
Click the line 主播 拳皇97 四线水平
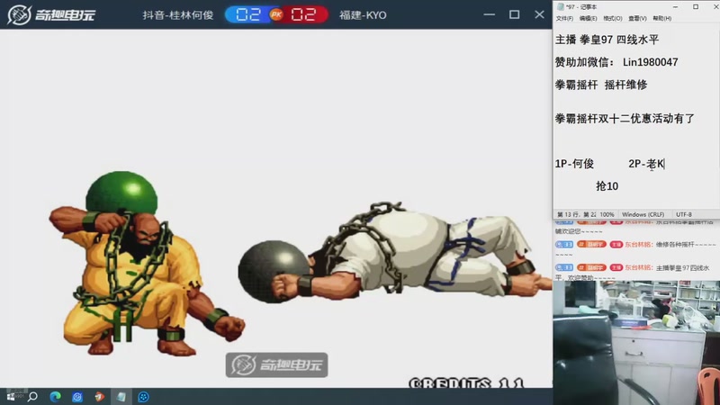[607, 40]
